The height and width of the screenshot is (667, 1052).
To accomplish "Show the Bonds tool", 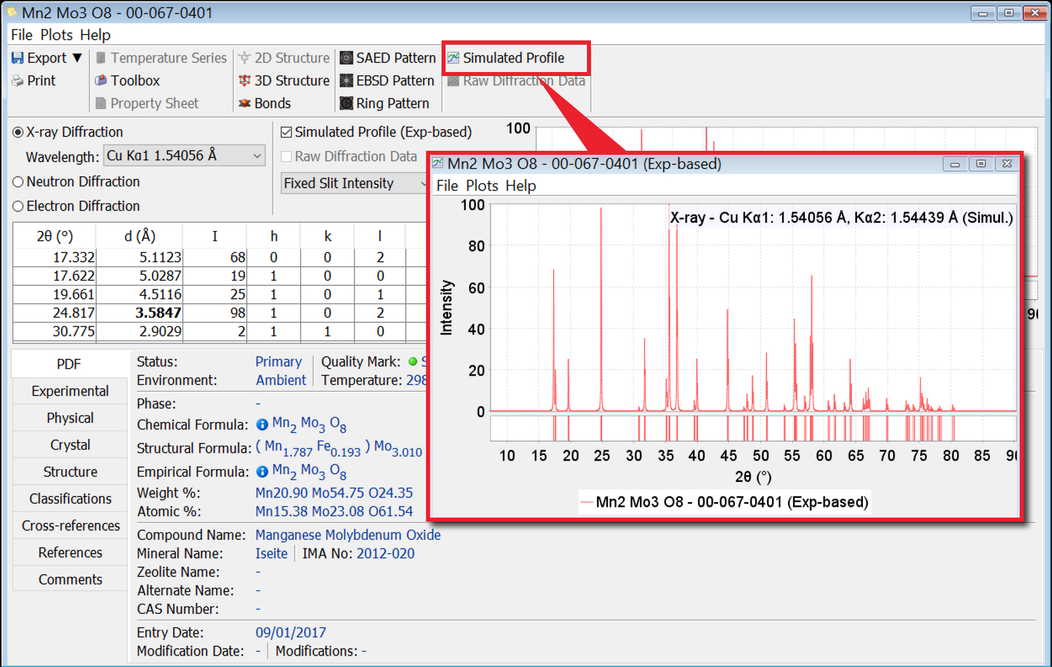I will pyautogui.click(x=265, y=104).
